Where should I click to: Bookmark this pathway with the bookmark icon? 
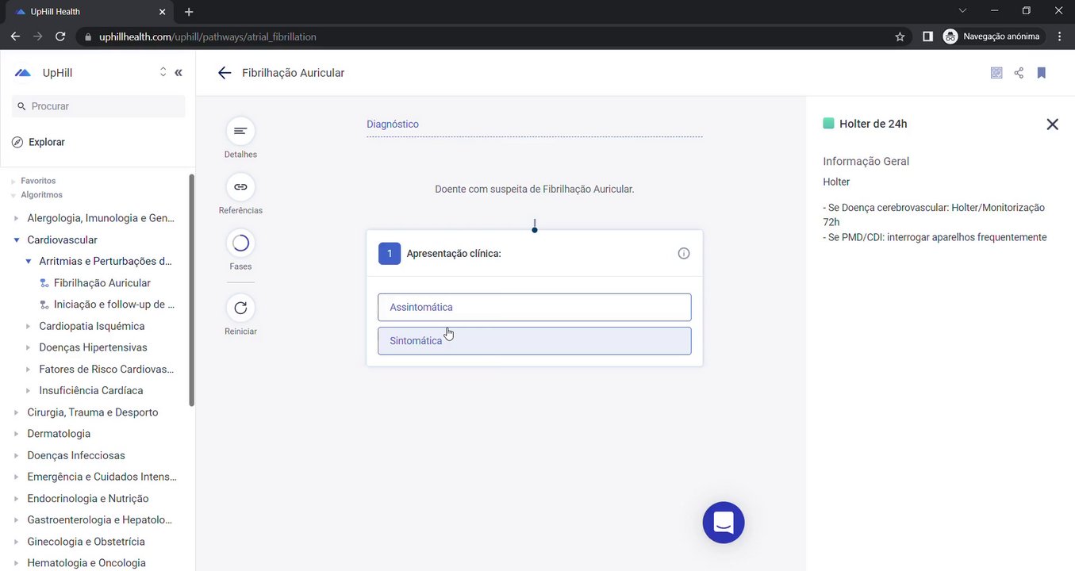pos(1042,73)
